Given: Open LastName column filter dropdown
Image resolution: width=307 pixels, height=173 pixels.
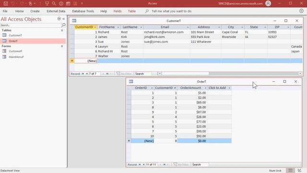Looking at the screenshot, I should [141, 27].
